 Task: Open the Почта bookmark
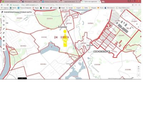pos(100,8)
